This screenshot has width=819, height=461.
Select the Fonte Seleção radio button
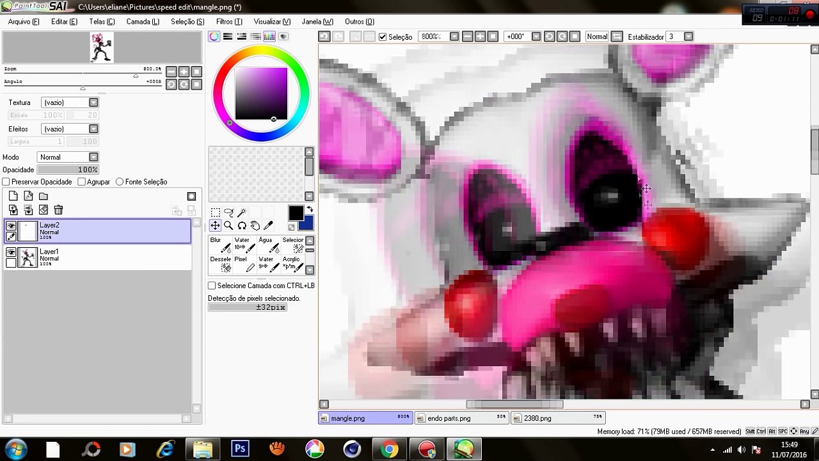tap(120, 182)
